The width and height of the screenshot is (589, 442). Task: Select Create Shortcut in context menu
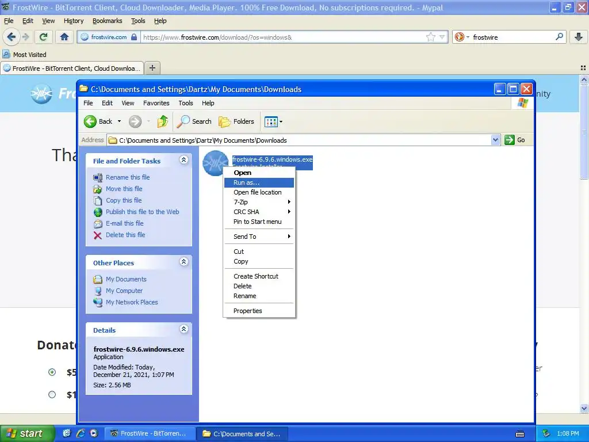coord(259,276)
